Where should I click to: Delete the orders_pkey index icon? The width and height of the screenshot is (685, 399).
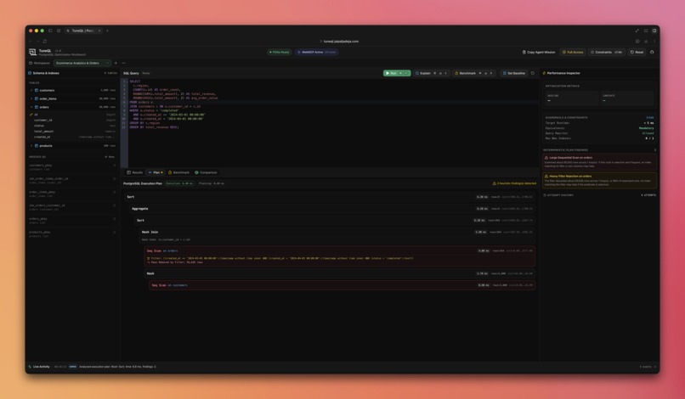click(115, 219)
